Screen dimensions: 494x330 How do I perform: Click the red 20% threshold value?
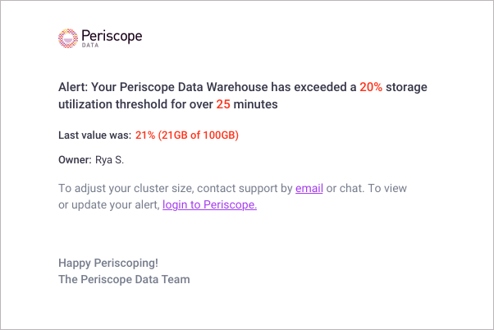click(371, 87)
